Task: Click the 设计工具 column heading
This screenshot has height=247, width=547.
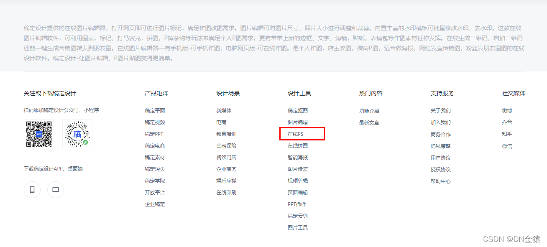Action: tap(300, 94)
